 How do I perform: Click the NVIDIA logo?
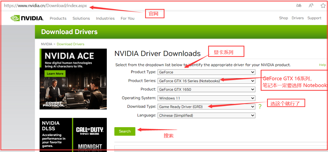[x=27, y=18]
